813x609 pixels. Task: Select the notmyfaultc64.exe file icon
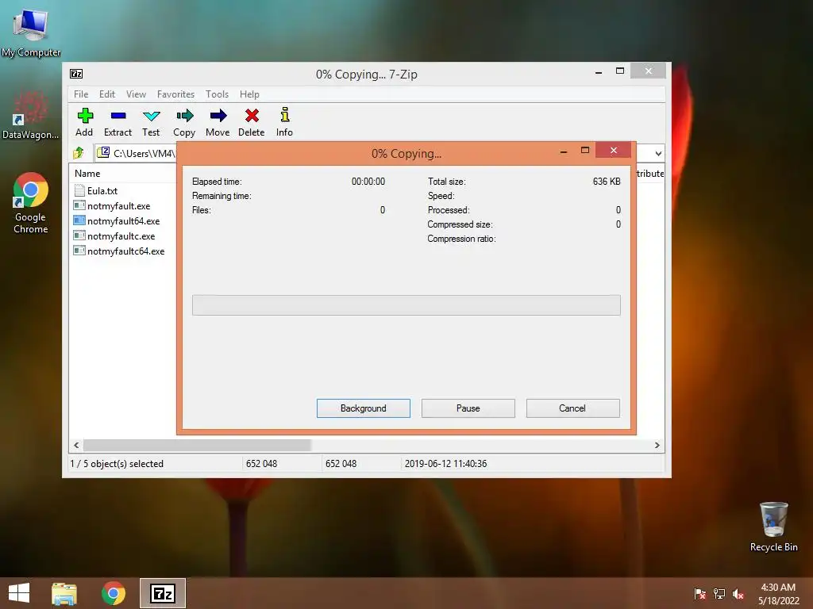pyautogui.click(x=79, y=251)
